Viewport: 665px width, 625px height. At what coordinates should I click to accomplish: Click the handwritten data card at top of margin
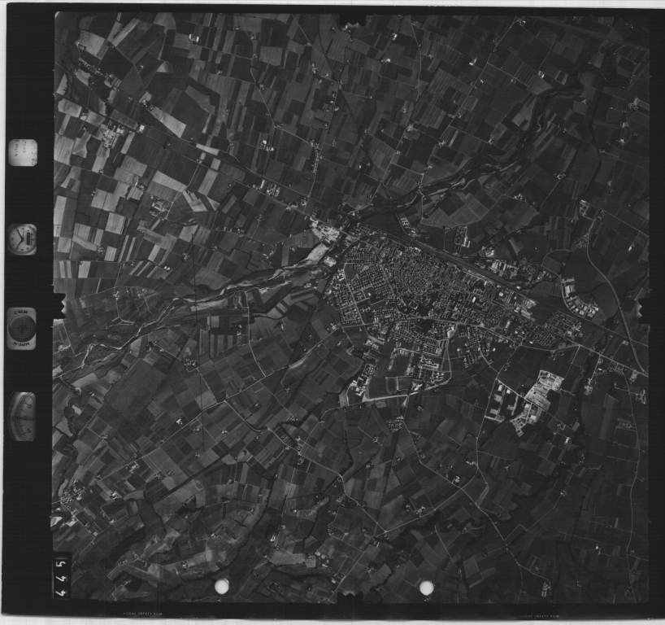pyautogui.click(x=23, y=152)
